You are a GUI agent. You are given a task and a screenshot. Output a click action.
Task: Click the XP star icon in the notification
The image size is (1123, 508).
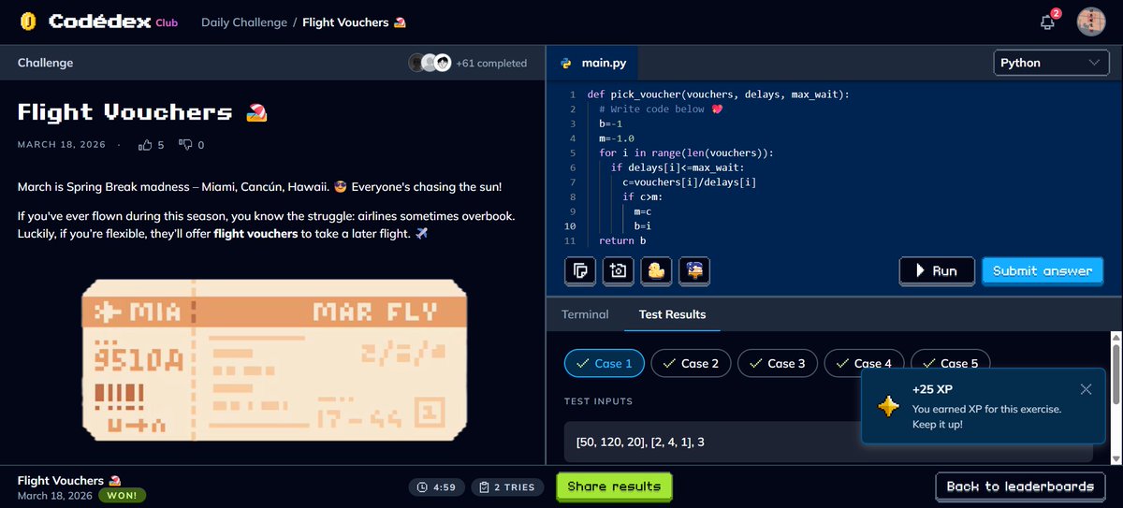[887, 407]
